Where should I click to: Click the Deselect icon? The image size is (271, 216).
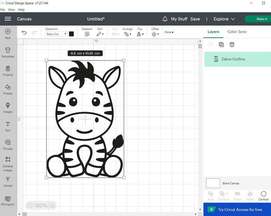point(87,34)
